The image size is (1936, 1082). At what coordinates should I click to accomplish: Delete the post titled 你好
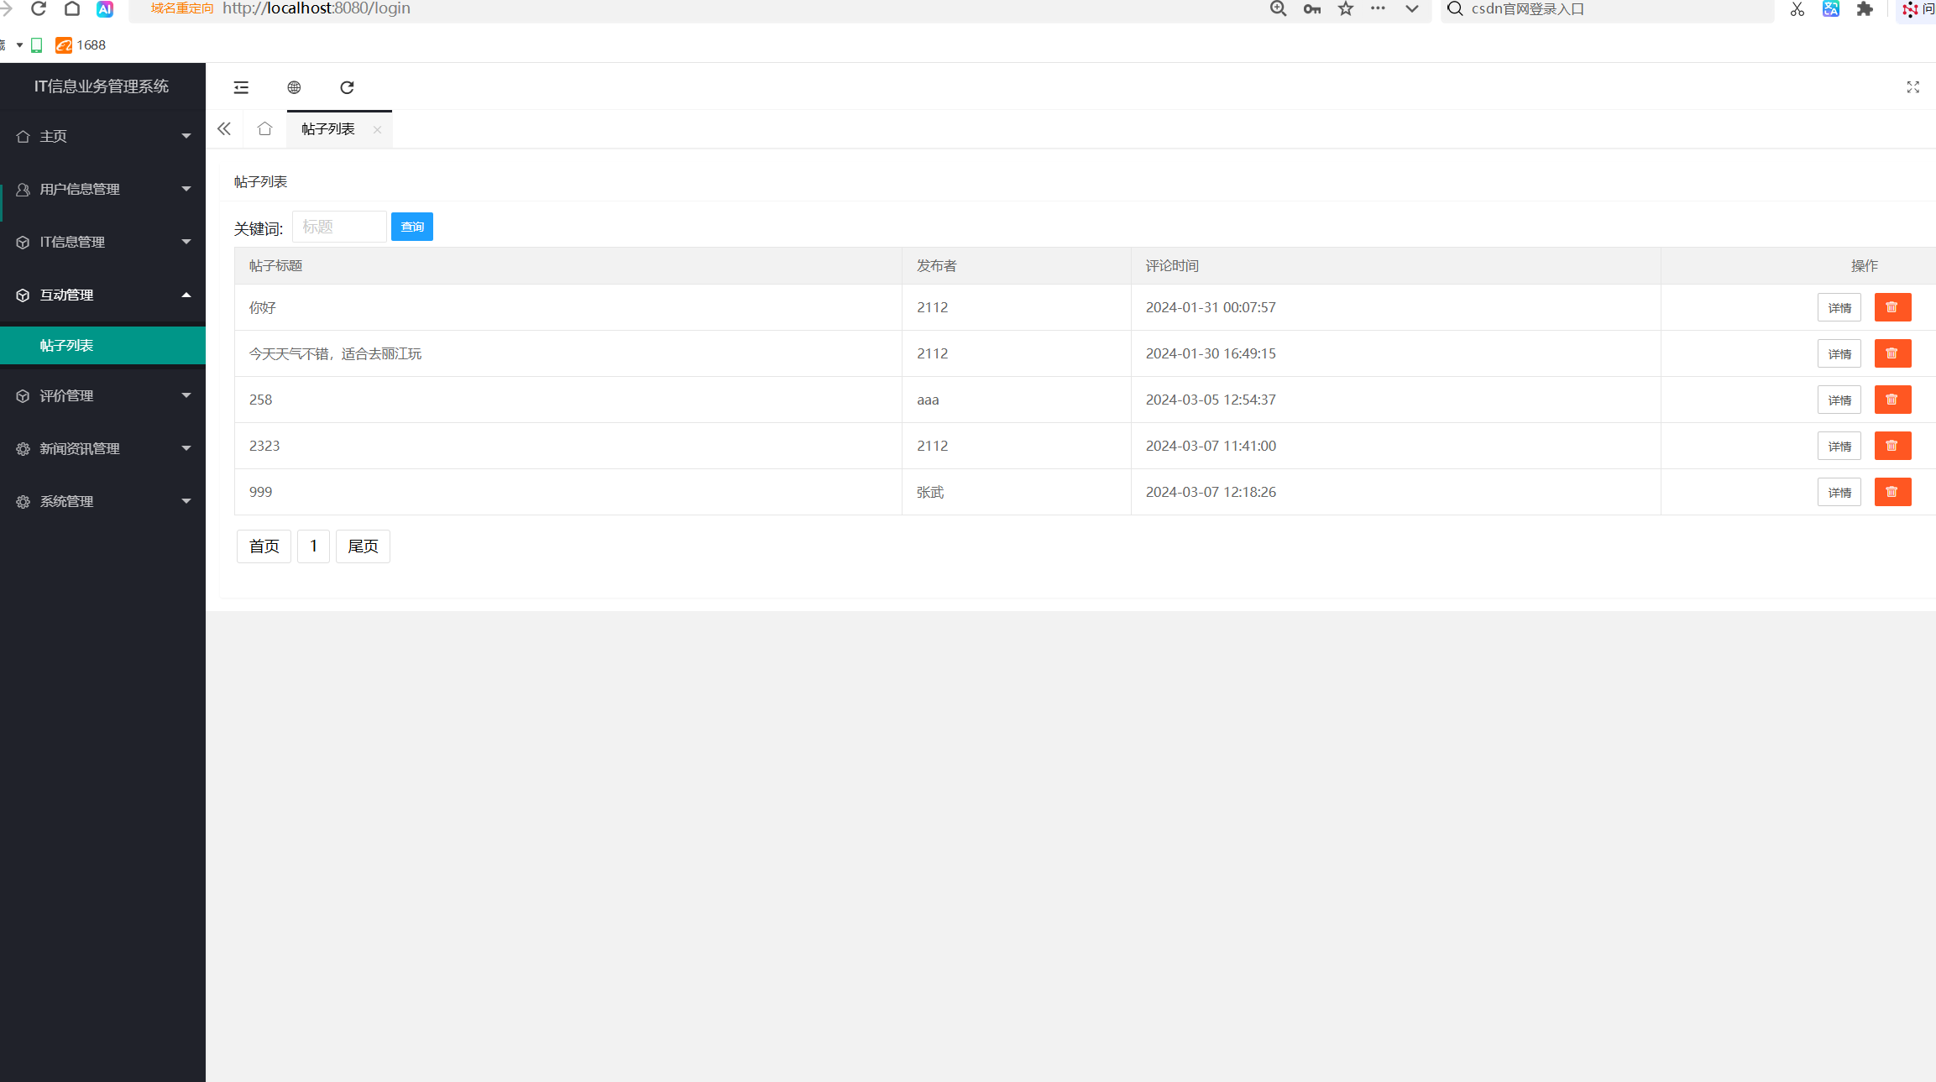(1892, 307)
